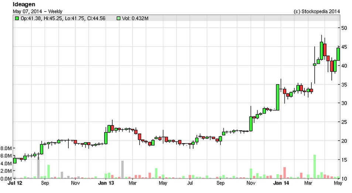The width and height of the screenshot is (352, 193).
Task: Click the 'Jan 14' x-axis label
Action: click(281, 183)
